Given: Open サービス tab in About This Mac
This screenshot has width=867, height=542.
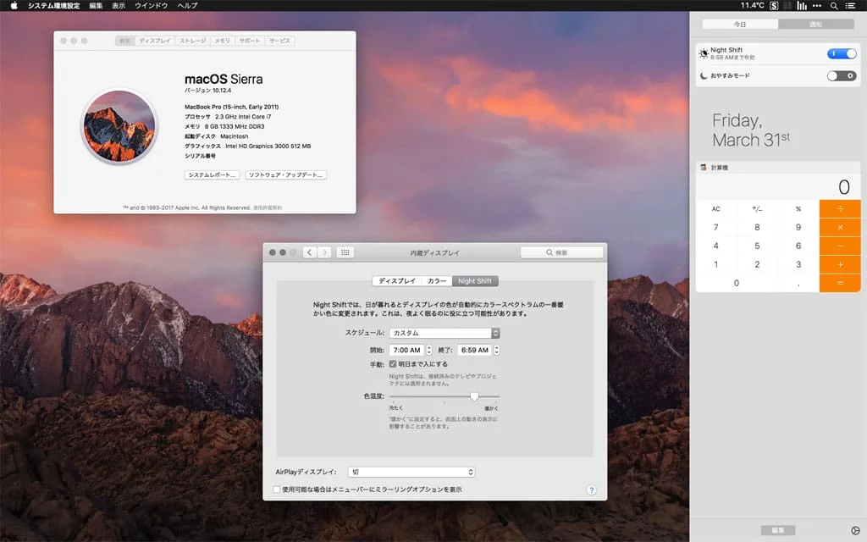Looking at the screenshot, I should (x=279, y=41).
